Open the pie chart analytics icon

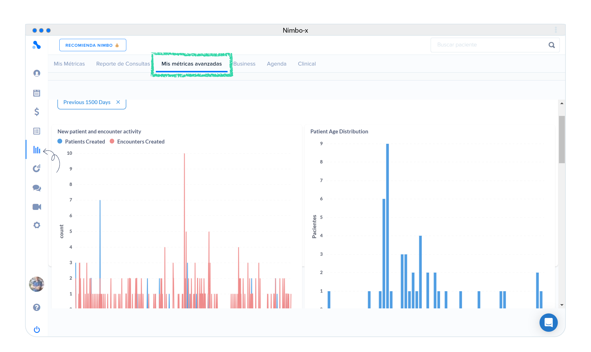point(37,168)
